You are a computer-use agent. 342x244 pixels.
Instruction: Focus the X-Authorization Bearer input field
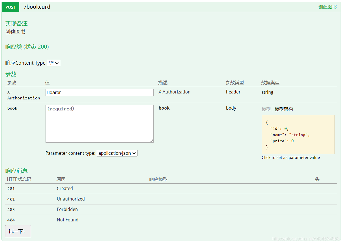[x=100, y=92]
